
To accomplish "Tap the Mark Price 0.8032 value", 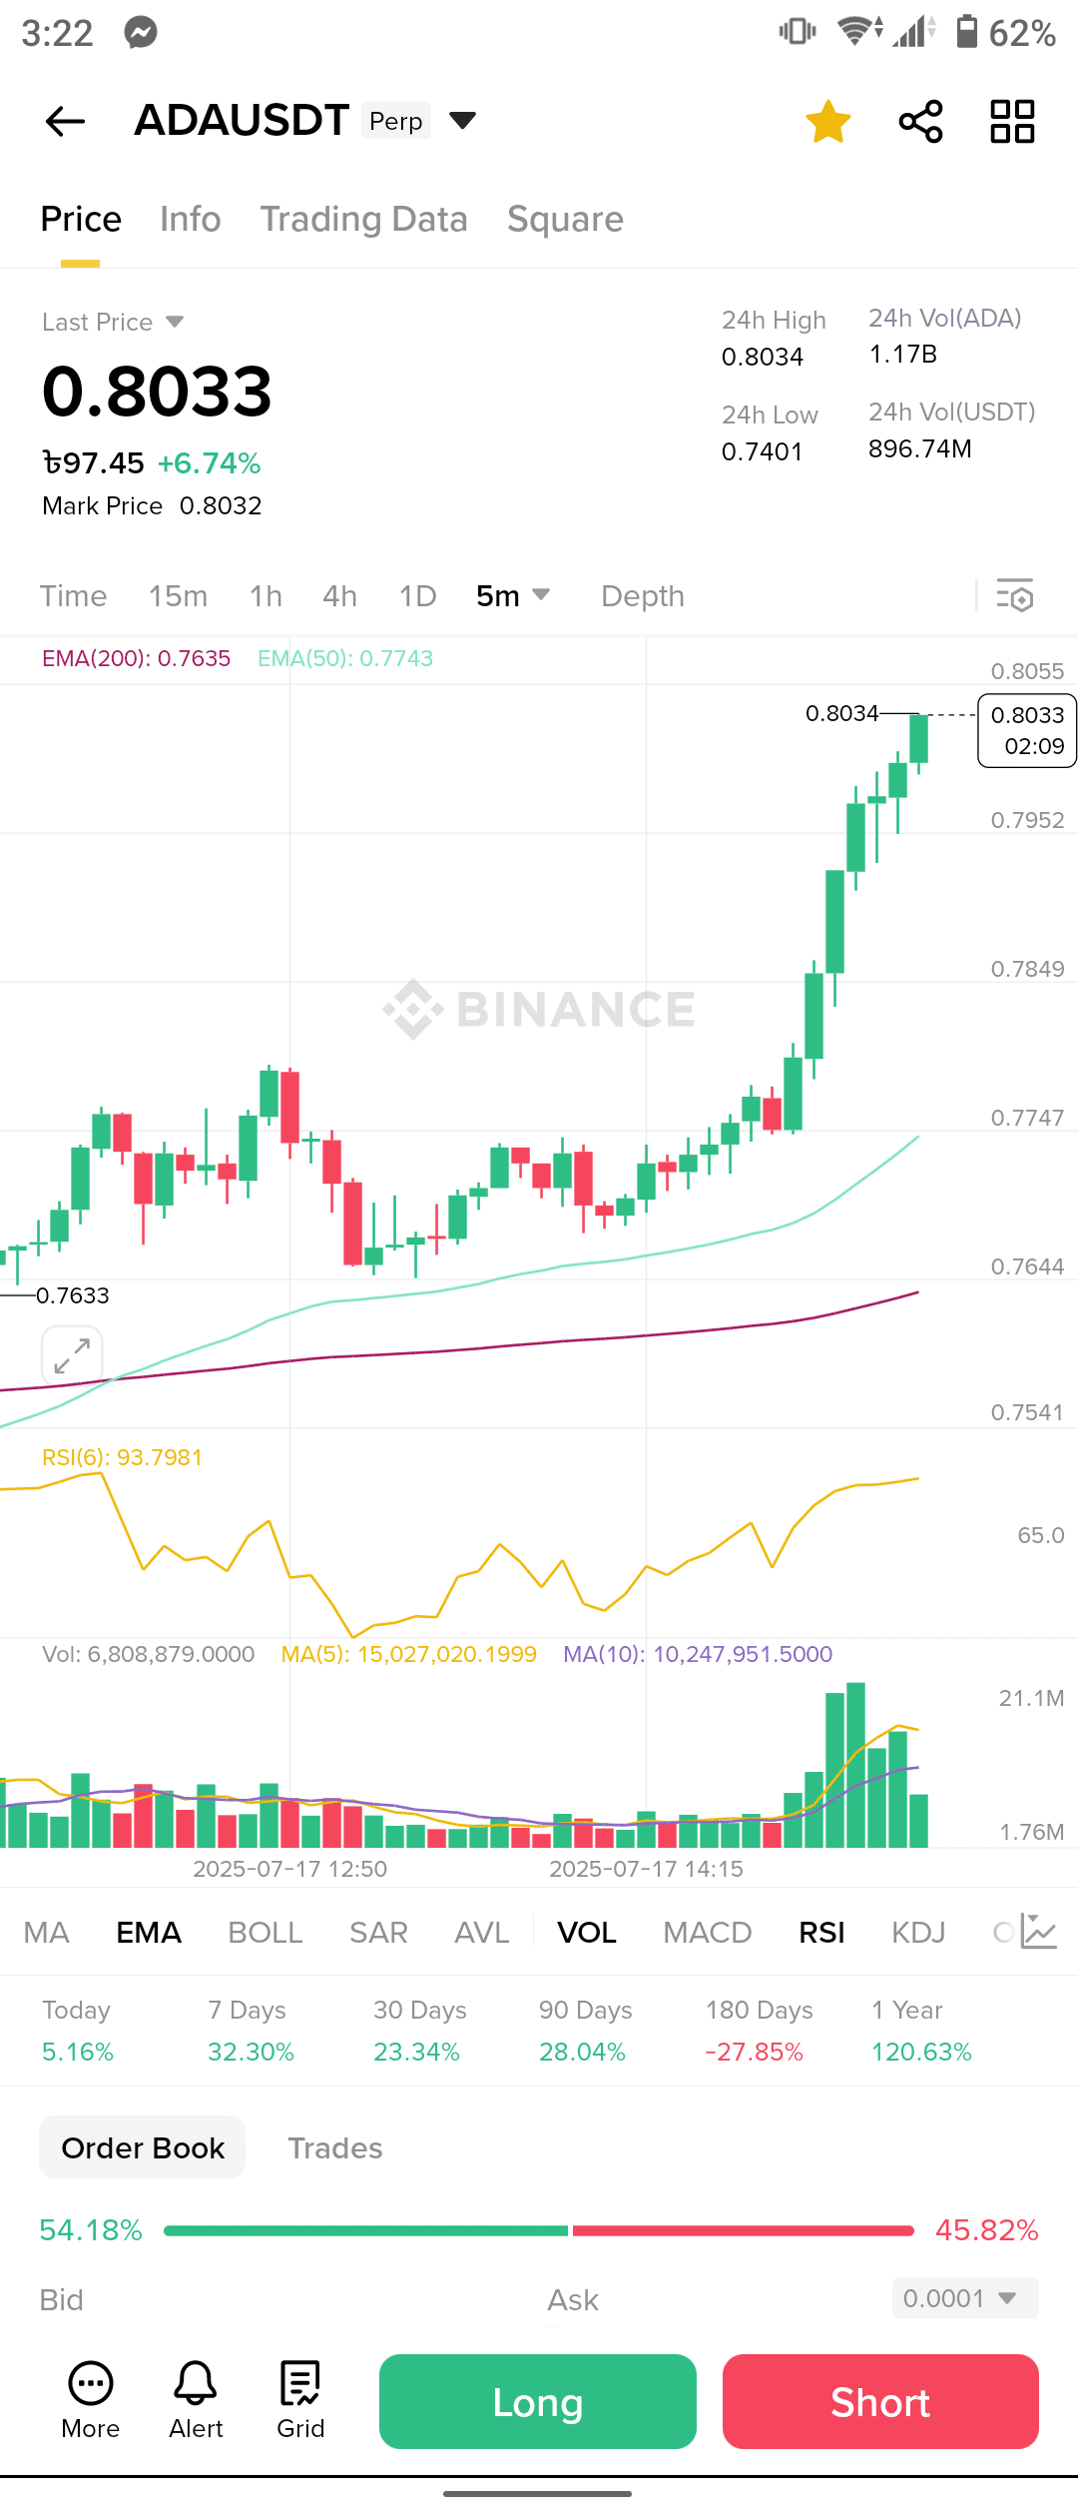I will (x=221, y=506).
